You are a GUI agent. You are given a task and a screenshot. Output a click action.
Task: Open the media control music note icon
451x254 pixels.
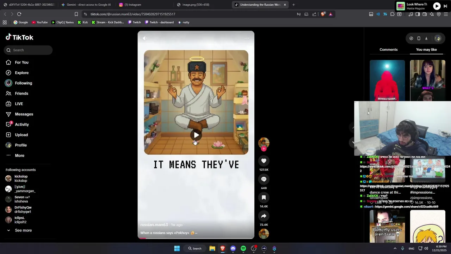pos(410,14)
